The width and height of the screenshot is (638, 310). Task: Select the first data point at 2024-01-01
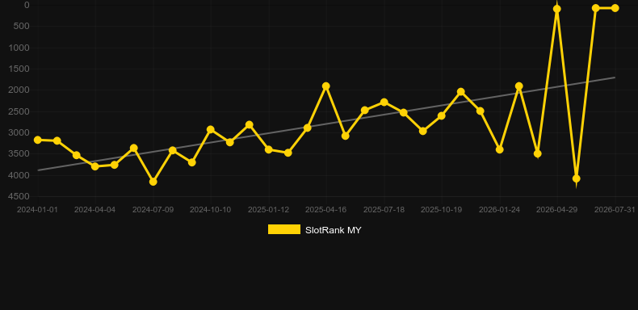[38, 140]
